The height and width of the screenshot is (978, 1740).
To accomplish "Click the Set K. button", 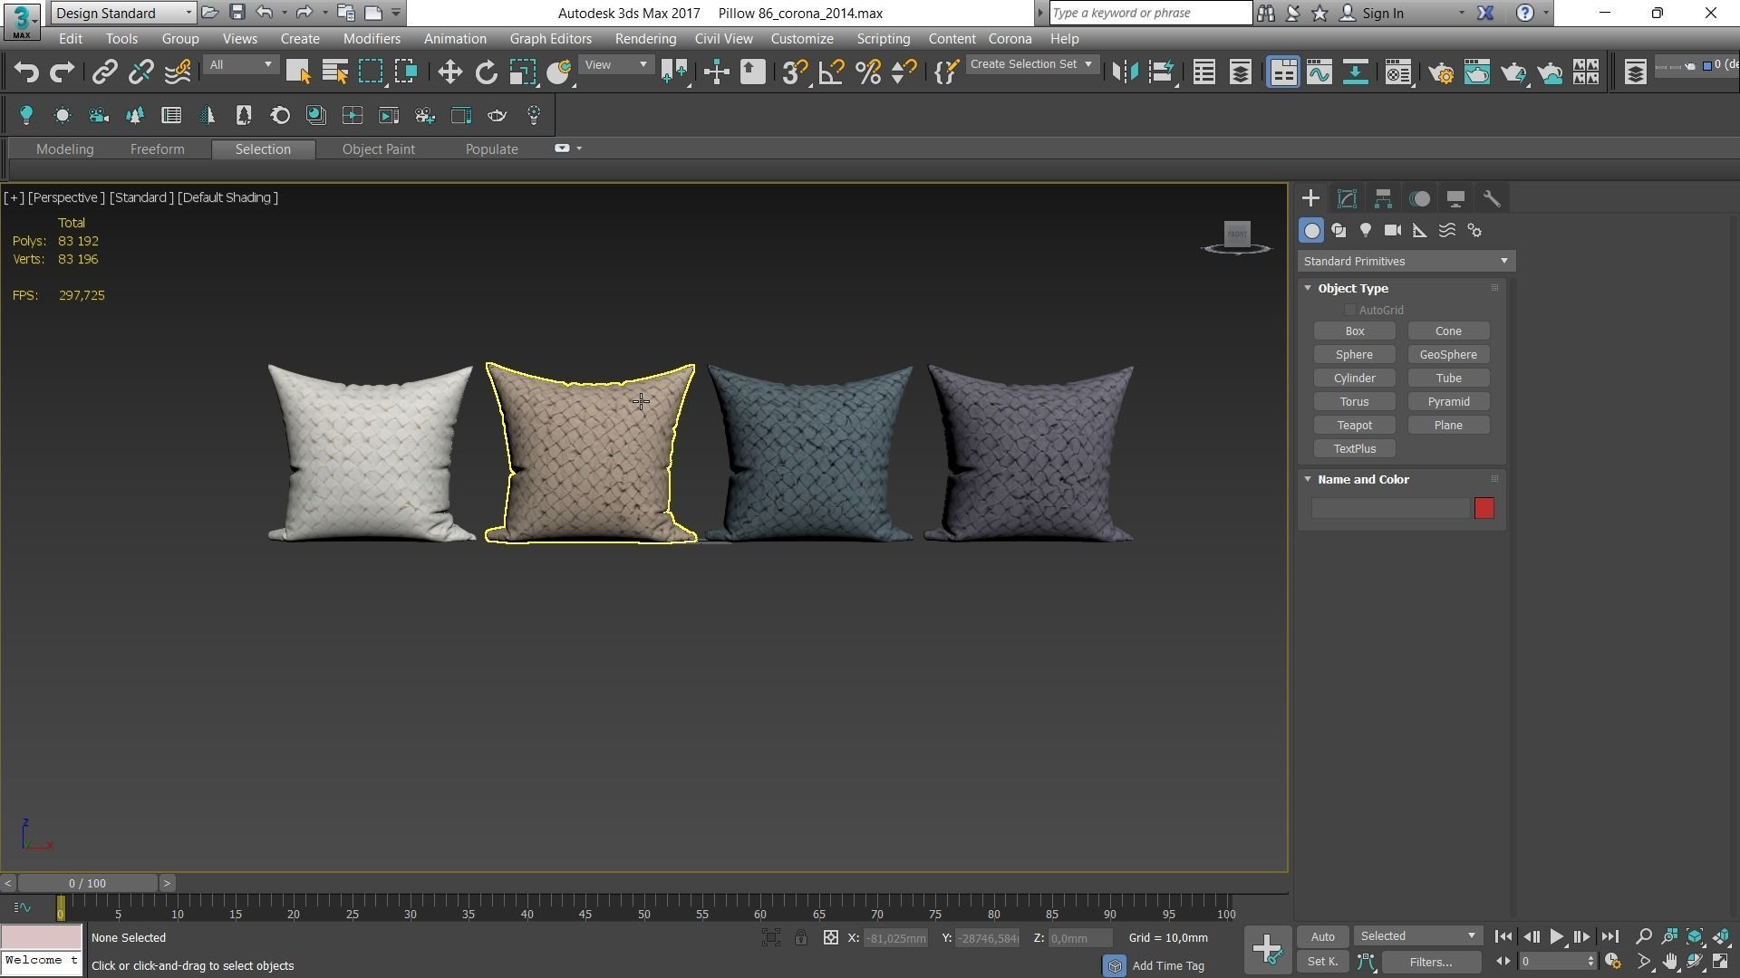I will [x=1323, y=962].
